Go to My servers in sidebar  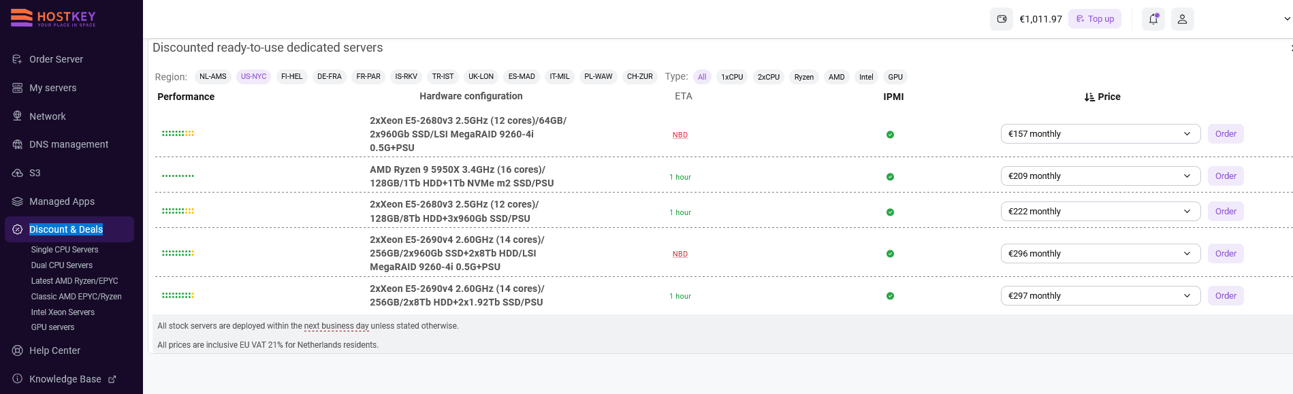(x=52, y=88)
